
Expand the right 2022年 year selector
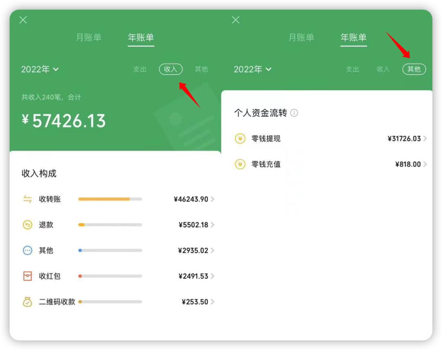click(x=253, y=69)
